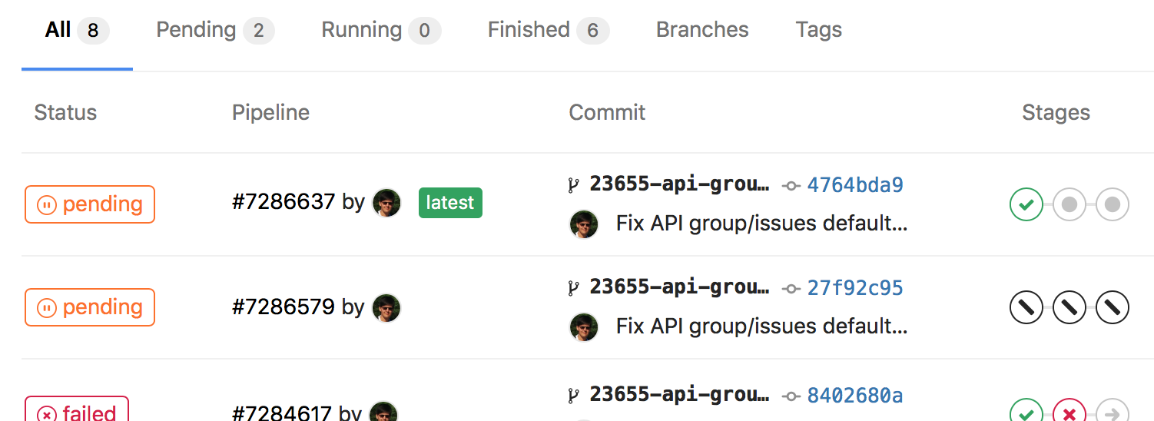This screenshot has width=1154, height=421.
Task: Click passed green stage icon in third pipeline
Action: point(1026,413)
